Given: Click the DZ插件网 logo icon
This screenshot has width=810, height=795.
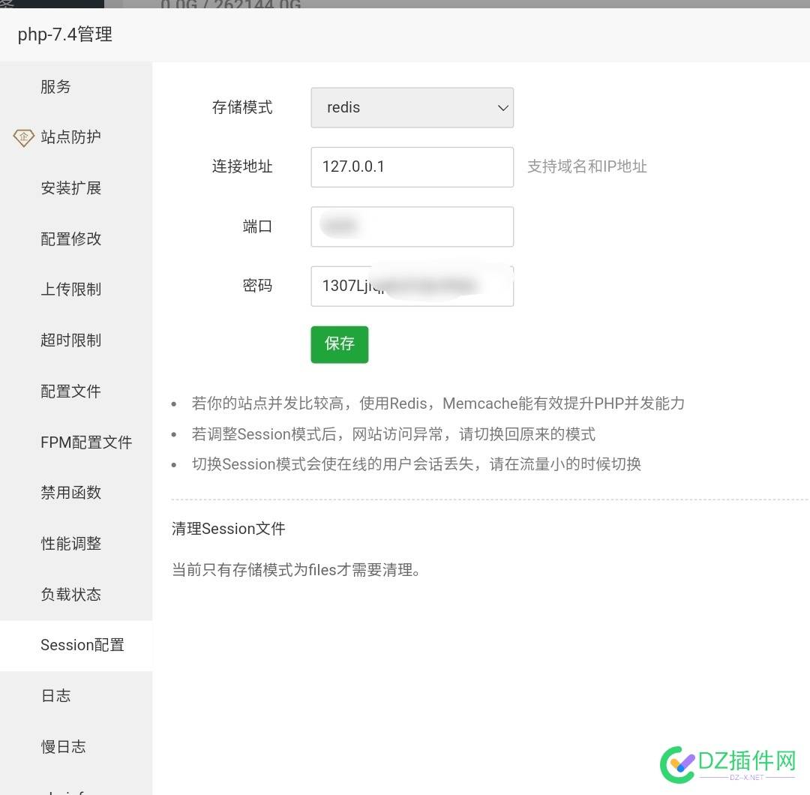Looking at the screenshot, I should pos(677,764).
